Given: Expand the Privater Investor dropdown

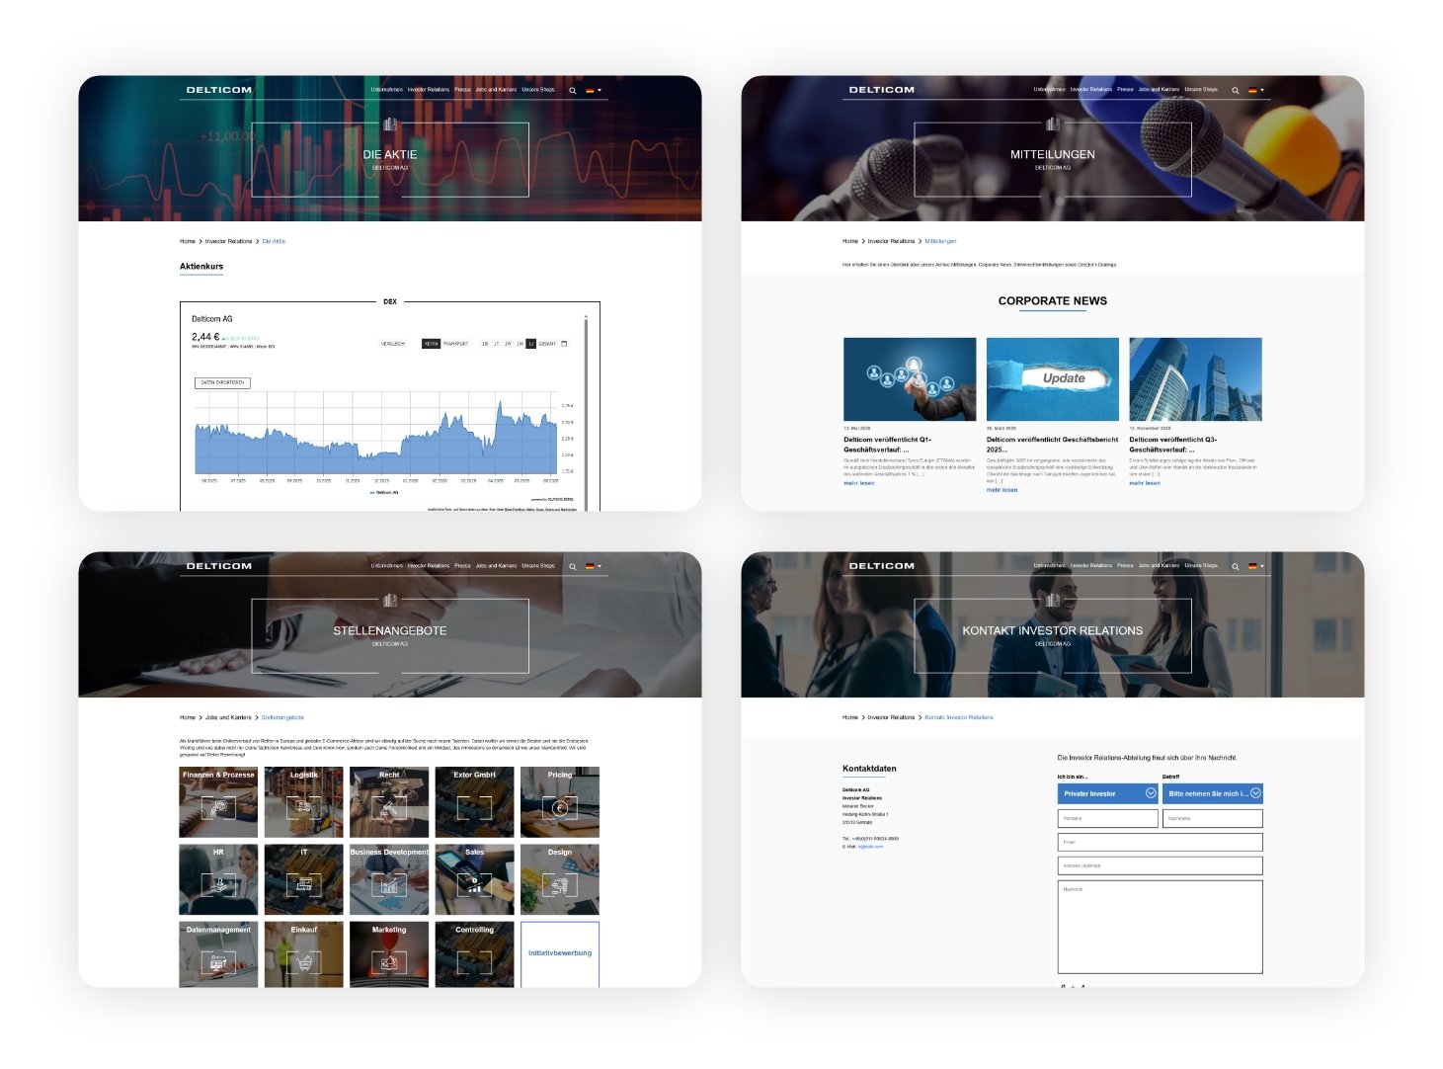Looking at the screenshot, I should pyautogui.click(x=1107, y=793).
